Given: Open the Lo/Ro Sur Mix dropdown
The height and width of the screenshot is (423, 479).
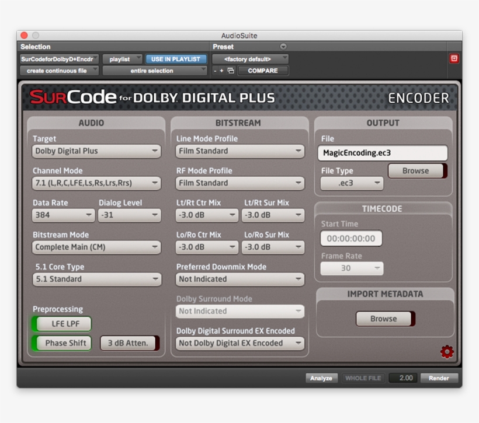Looking at the screenshot, I should (273, 247).
